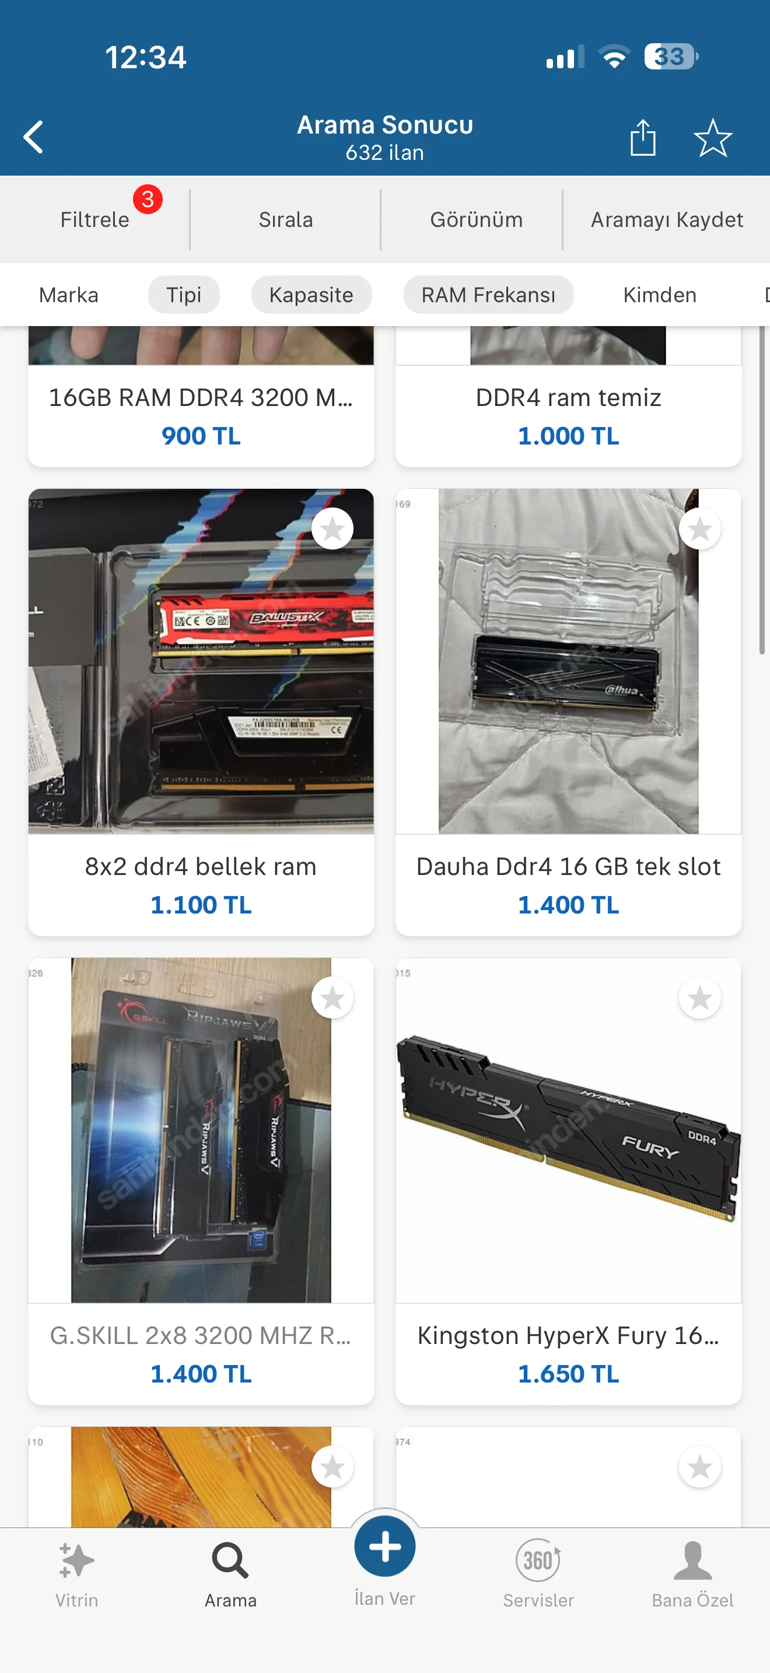Open the Vitrin tab icon
Image resolution: width=770 pixels, height=1673 pixels.
pos(76,1560)
